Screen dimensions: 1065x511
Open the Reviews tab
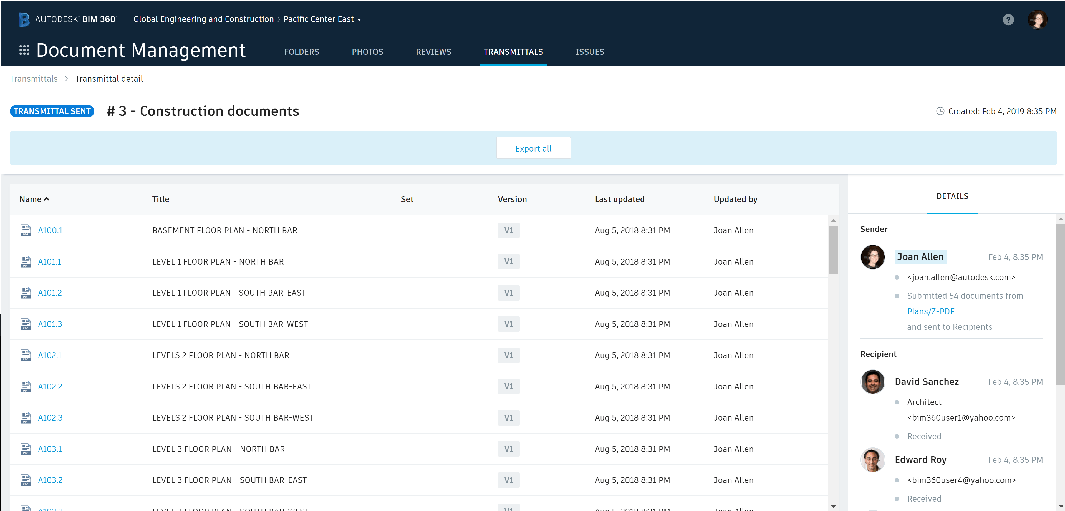[433, 52]
